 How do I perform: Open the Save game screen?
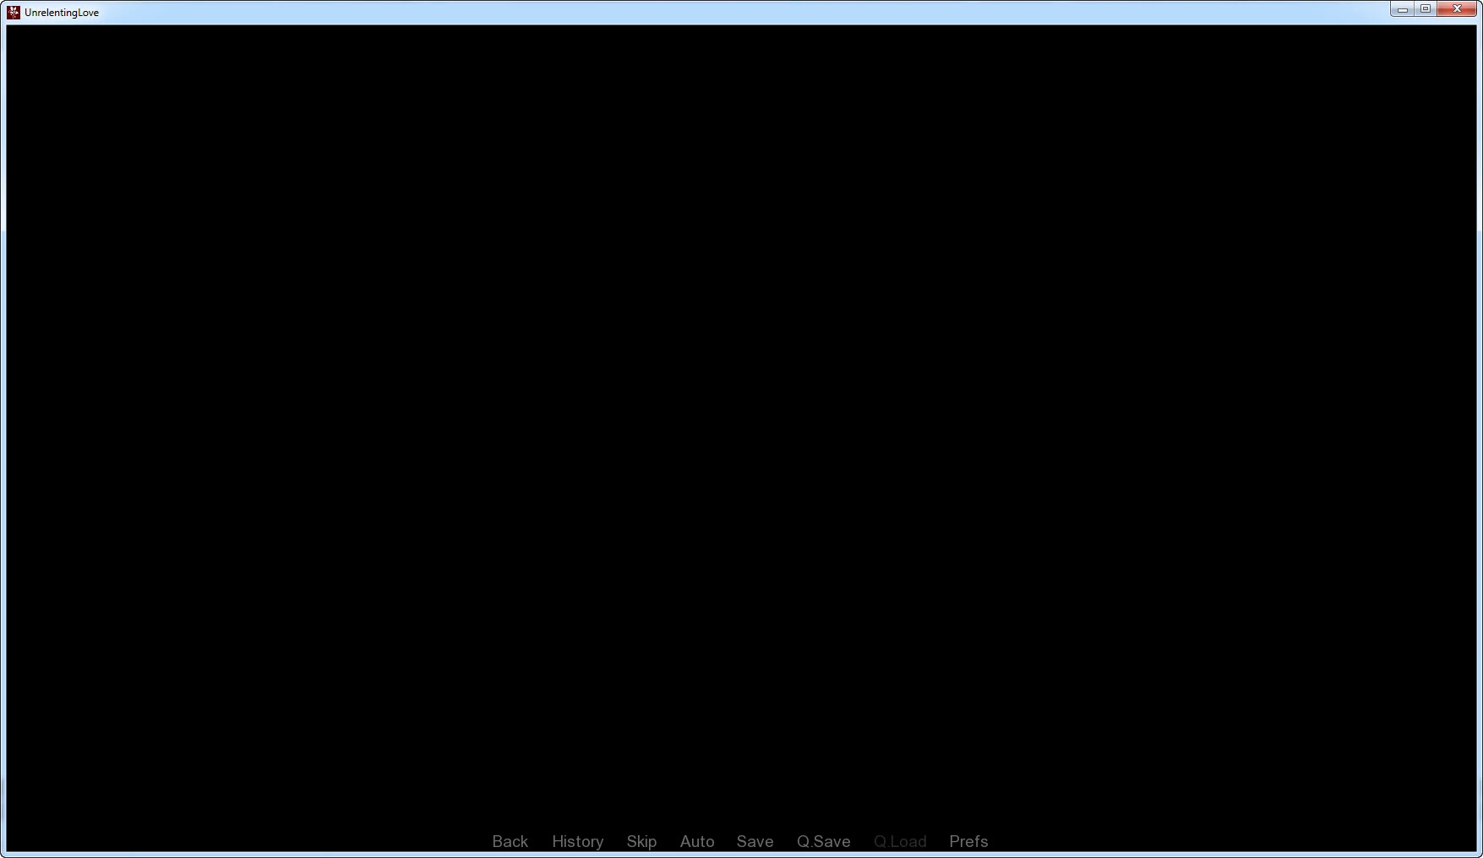click(755, 841)
